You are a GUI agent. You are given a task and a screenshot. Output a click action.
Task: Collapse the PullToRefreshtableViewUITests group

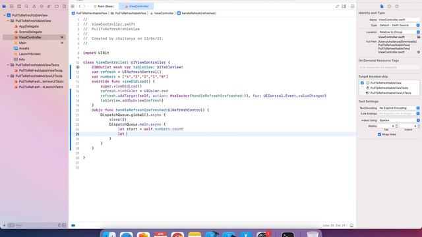[x=8, y=76]
